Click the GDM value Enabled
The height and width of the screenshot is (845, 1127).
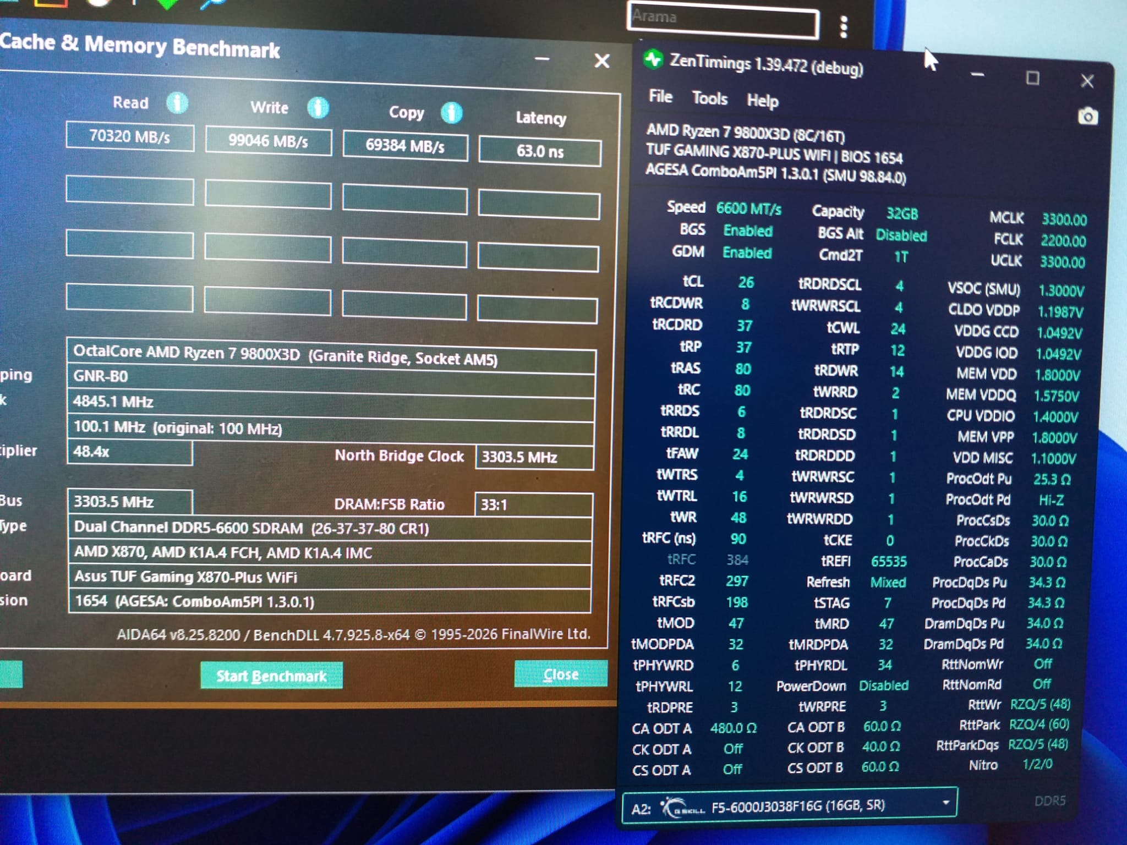(747, 253)
